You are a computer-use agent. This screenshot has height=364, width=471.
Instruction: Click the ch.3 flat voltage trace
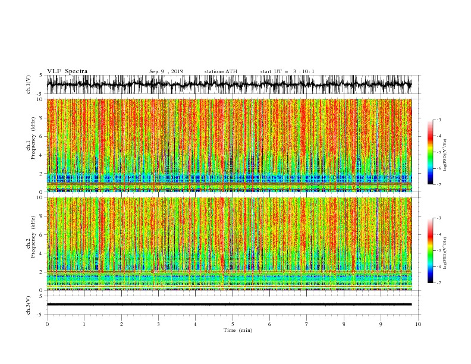click(229, 305)
